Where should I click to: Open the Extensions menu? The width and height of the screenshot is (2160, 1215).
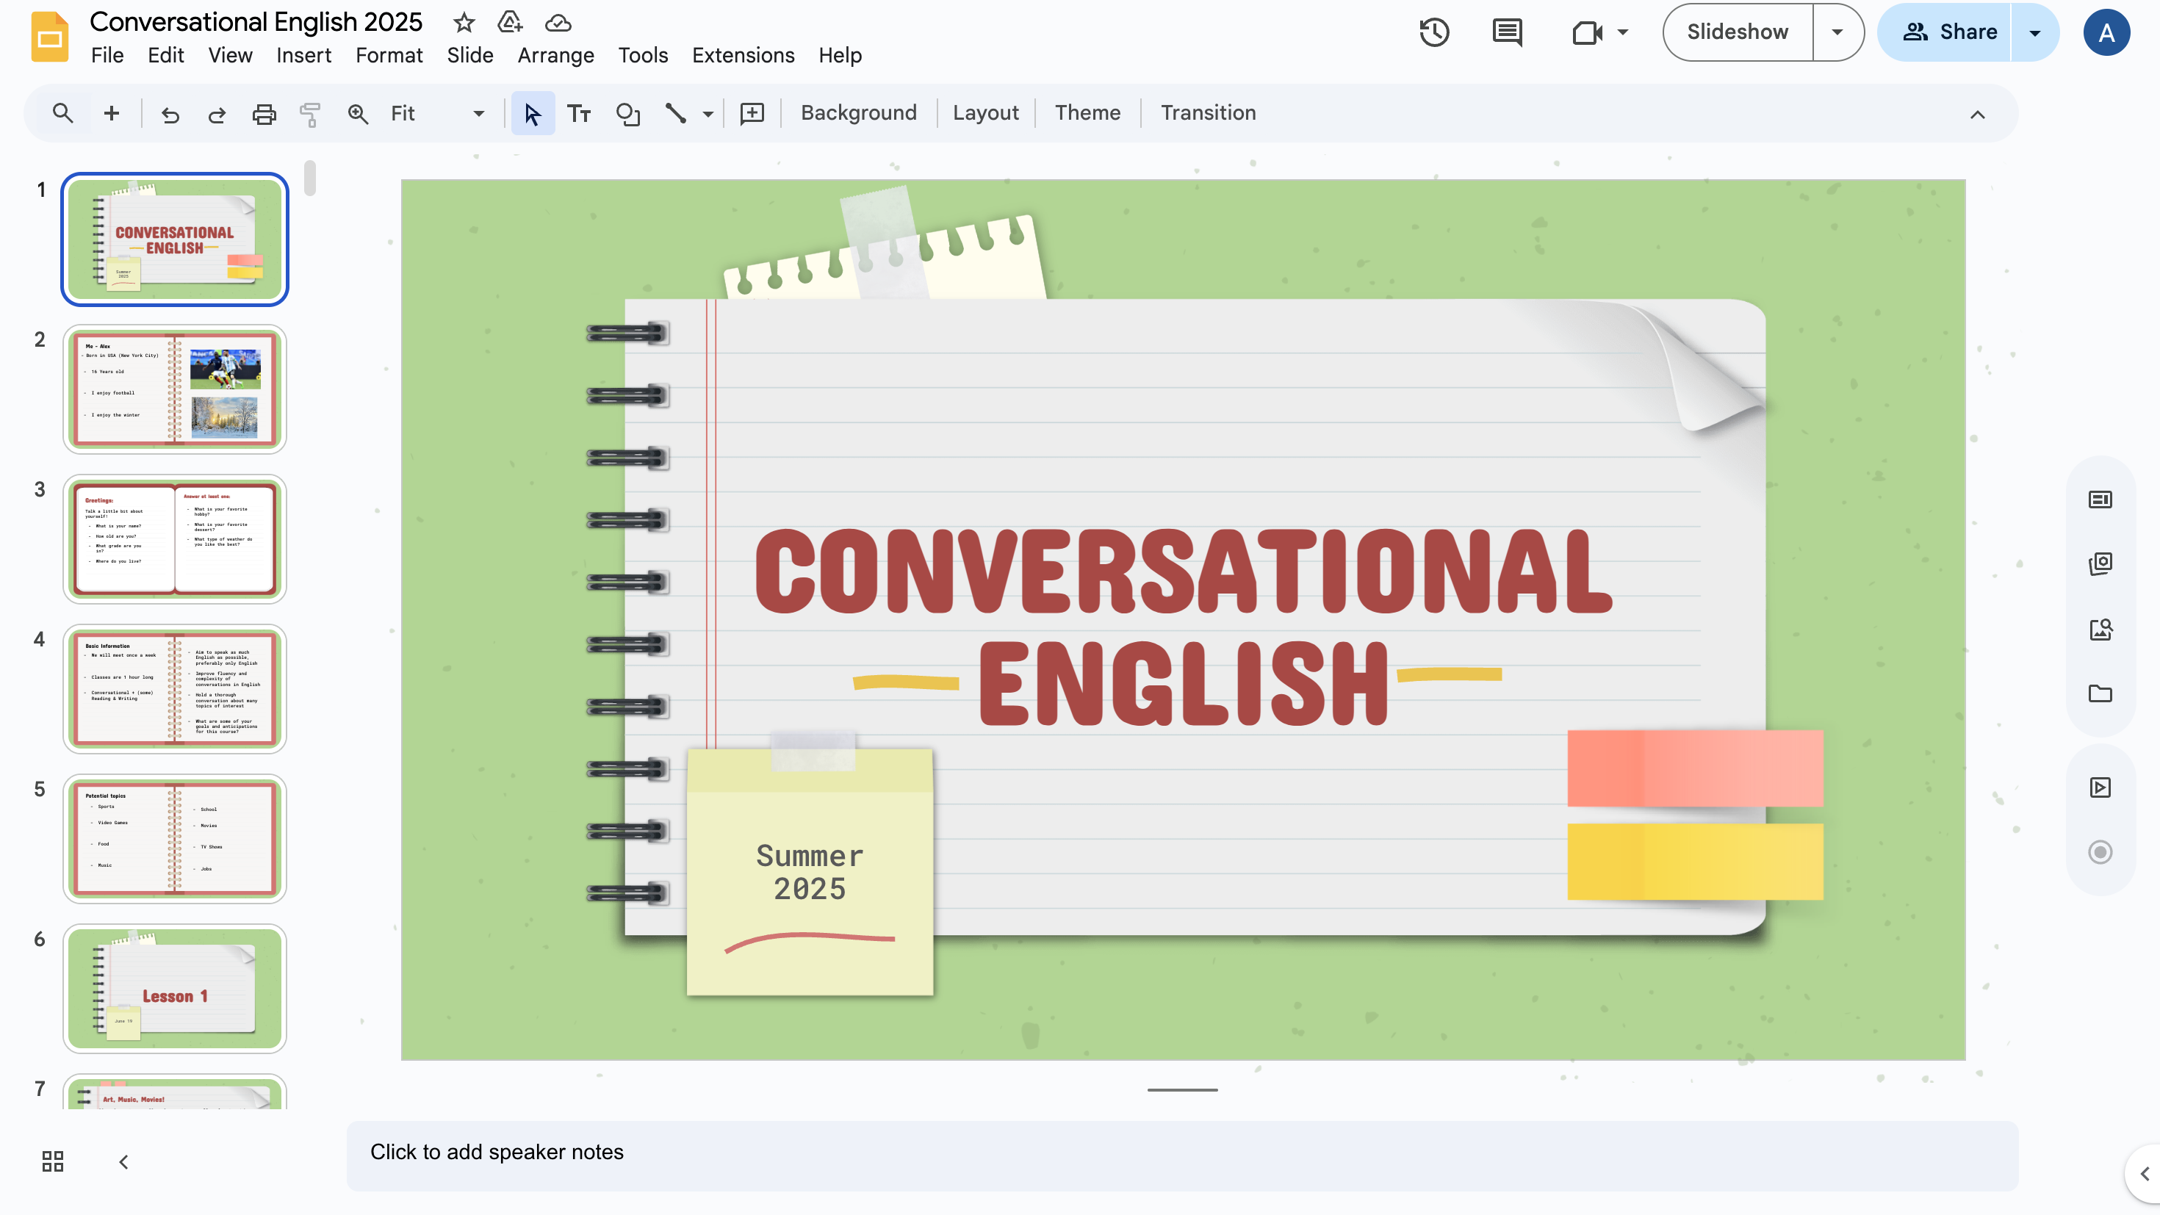pyautogui.click(x=743, y=54)
